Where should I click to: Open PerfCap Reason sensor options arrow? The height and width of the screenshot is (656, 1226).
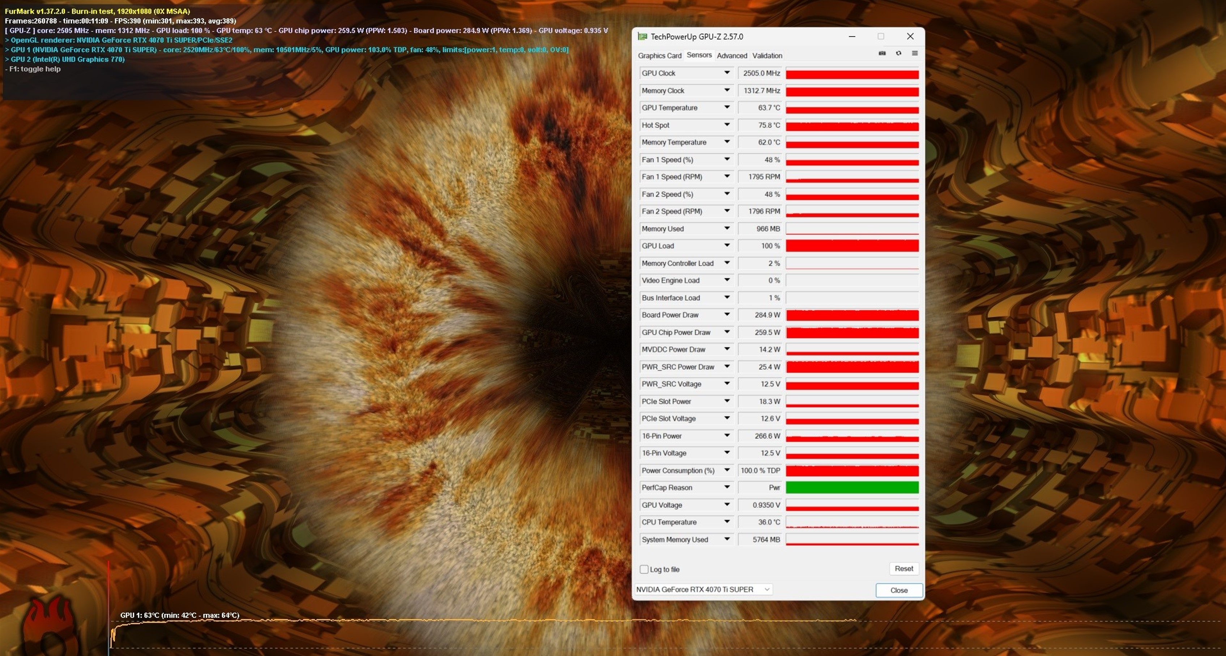[727, 487]
